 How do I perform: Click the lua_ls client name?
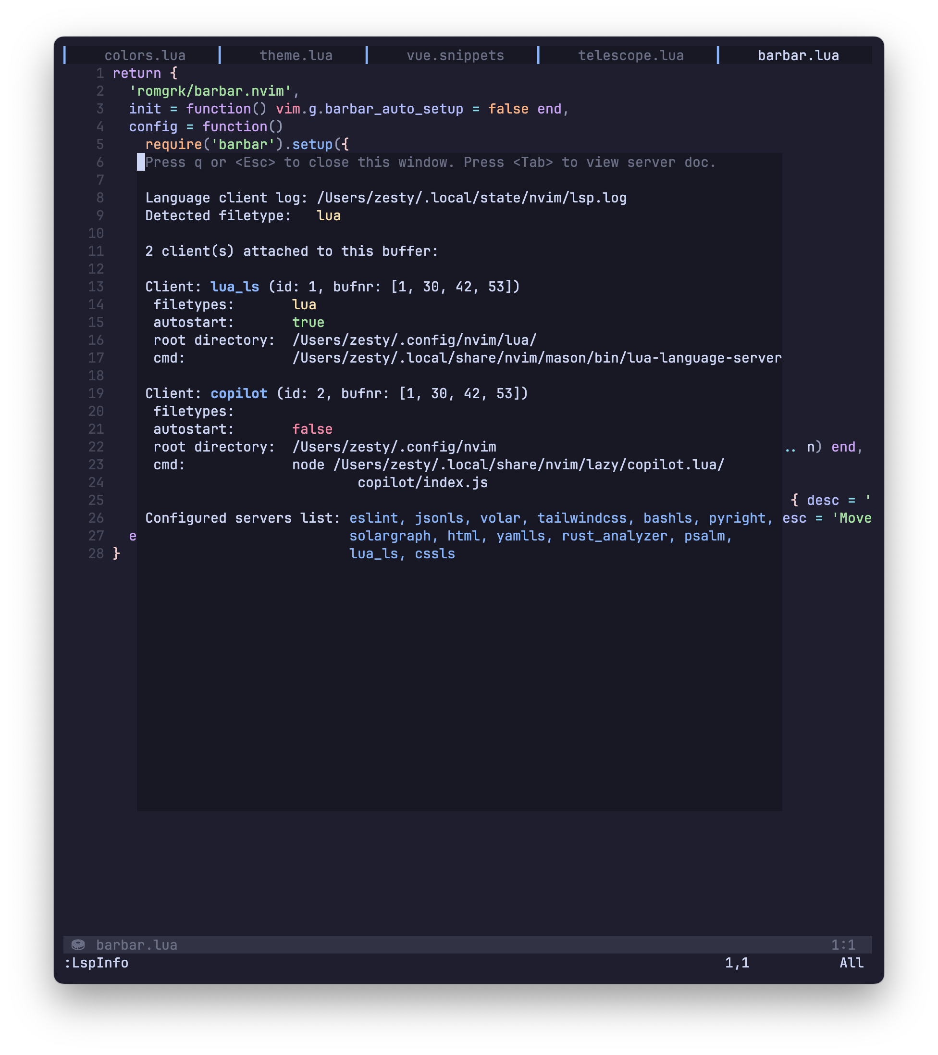coord(234,287)
